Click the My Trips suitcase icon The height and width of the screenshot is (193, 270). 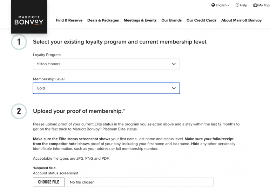click(x=255, y=5)
